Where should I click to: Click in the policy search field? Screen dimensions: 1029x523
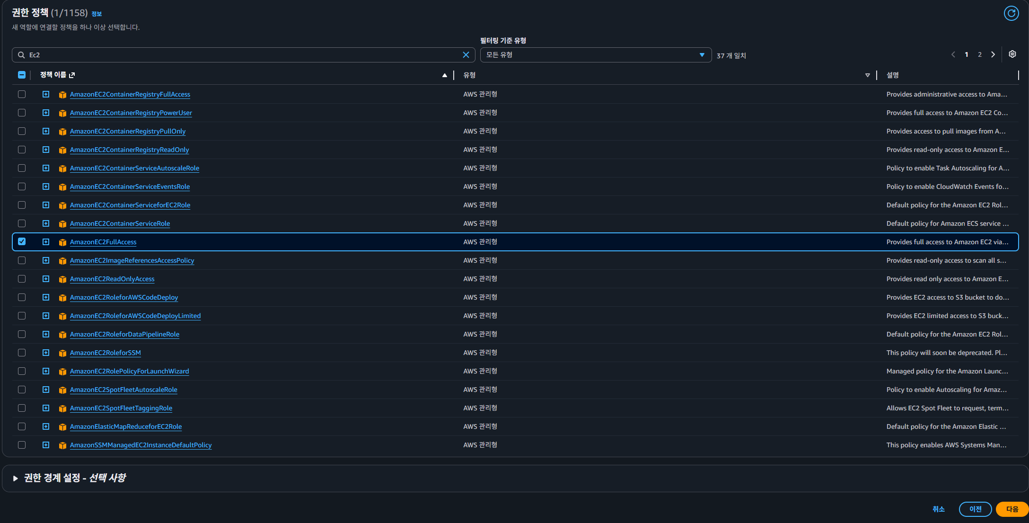(244, 55)
